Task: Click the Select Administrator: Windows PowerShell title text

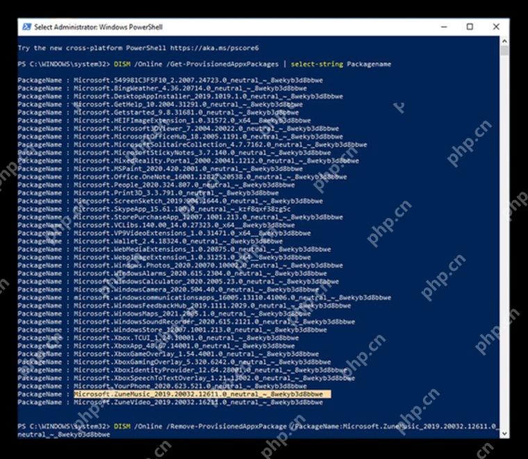Action: (x=99, y=27)
